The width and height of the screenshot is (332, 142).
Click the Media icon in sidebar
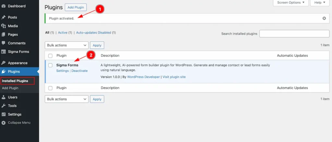click(x=3, y=26)
